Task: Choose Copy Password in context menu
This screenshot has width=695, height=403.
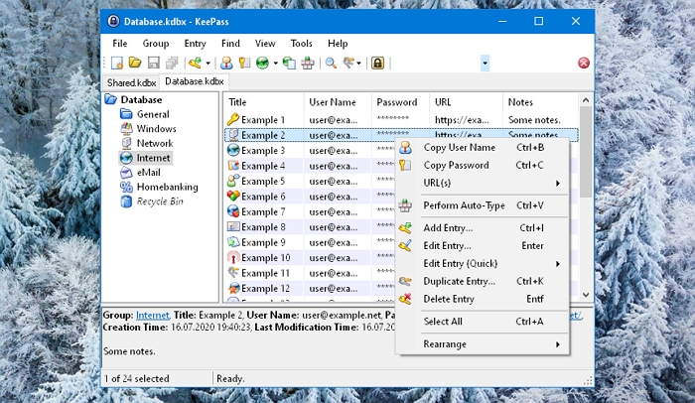Action: pos(482,166)
